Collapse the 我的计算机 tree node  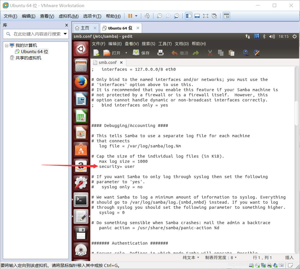point(7,45)
